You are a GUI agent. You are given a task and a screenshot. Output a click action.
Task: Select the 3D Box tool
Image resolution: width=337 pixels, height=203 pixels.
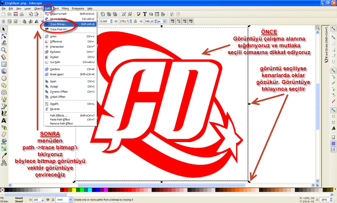4,71
